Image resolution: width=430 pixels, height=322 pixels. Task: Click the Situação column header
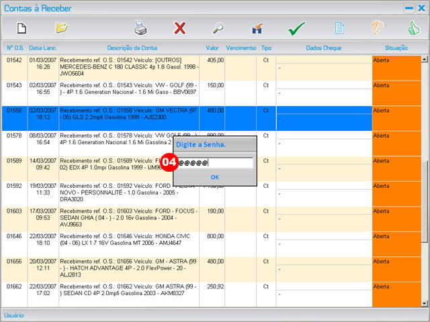coord(396,48)
